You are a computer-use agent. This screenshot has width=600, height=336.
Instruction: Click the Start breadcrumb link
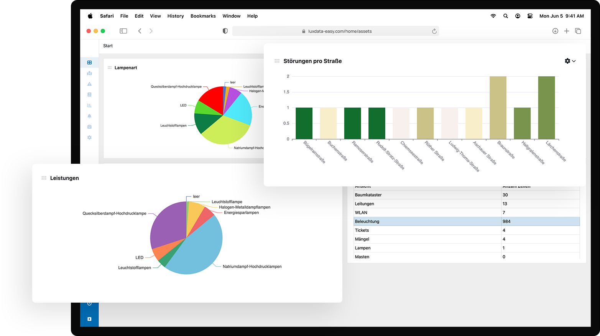(108, 46)
